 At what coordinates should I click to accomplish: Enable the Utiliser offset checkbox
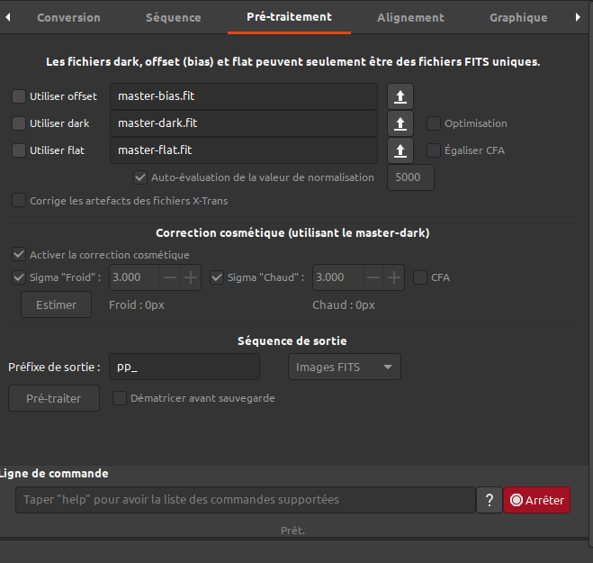click(x=19, y=96)
